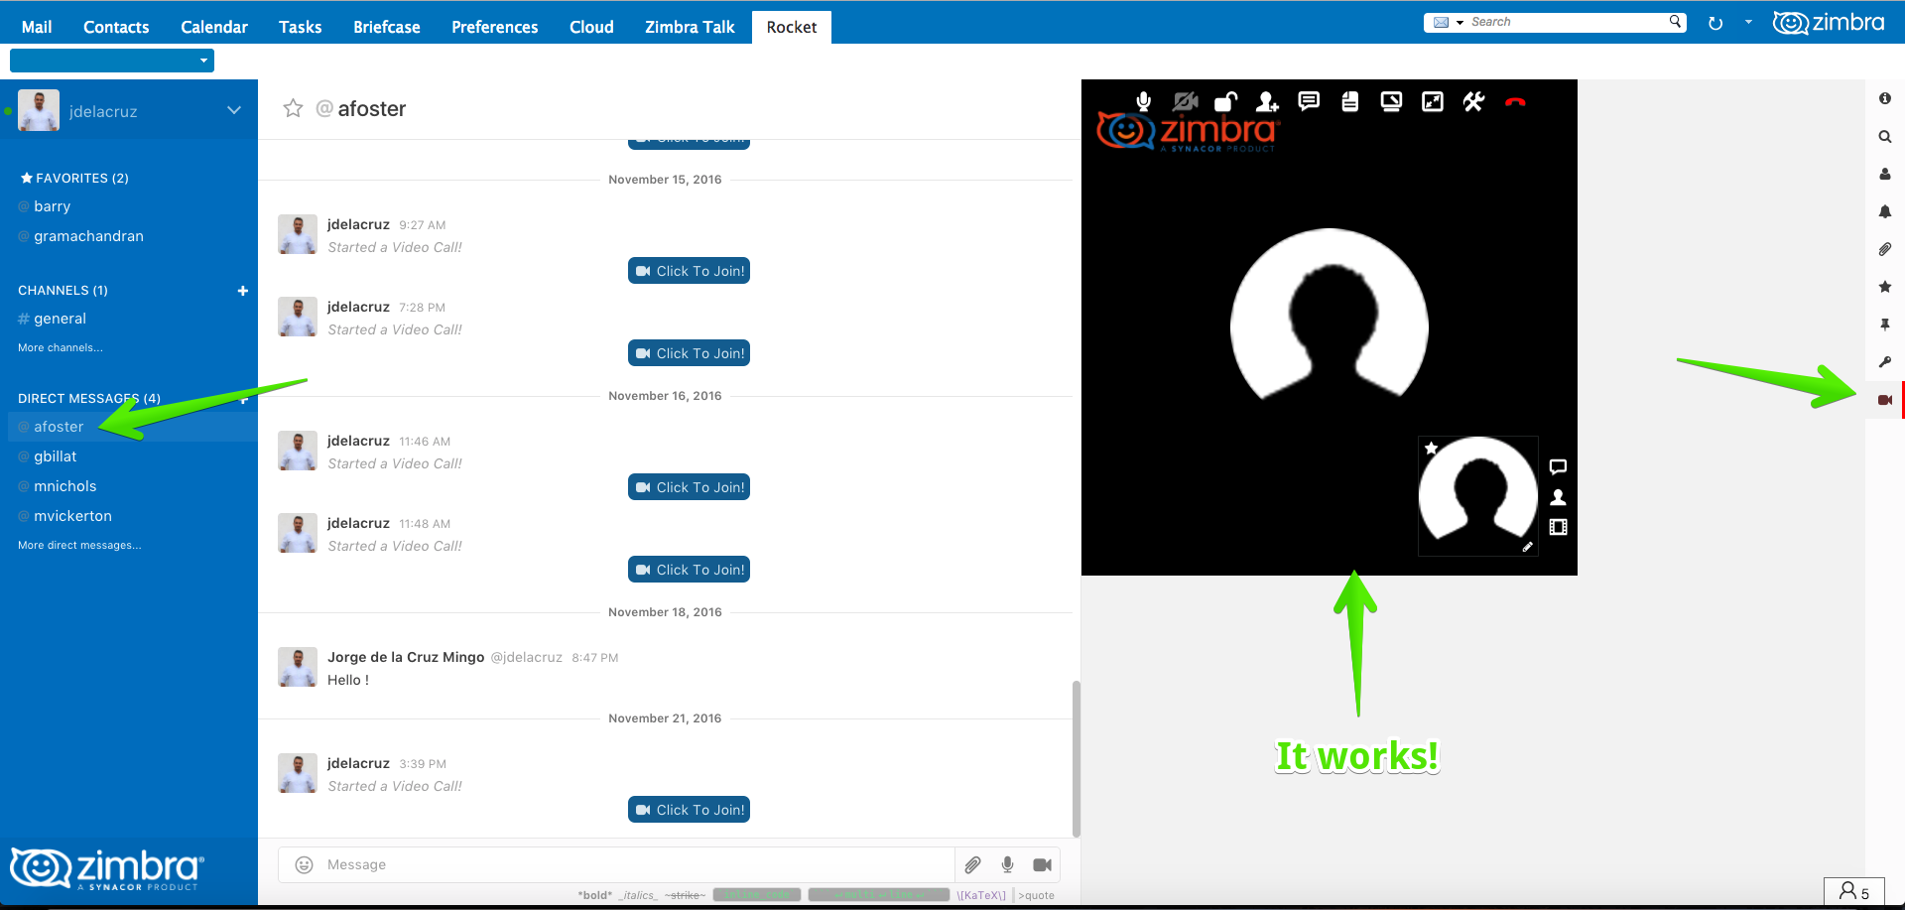Open the video chat tab in right sidebar
Image resolution: width=1905 pixels, height=910 pixels.
click(x=1884, y=400)
